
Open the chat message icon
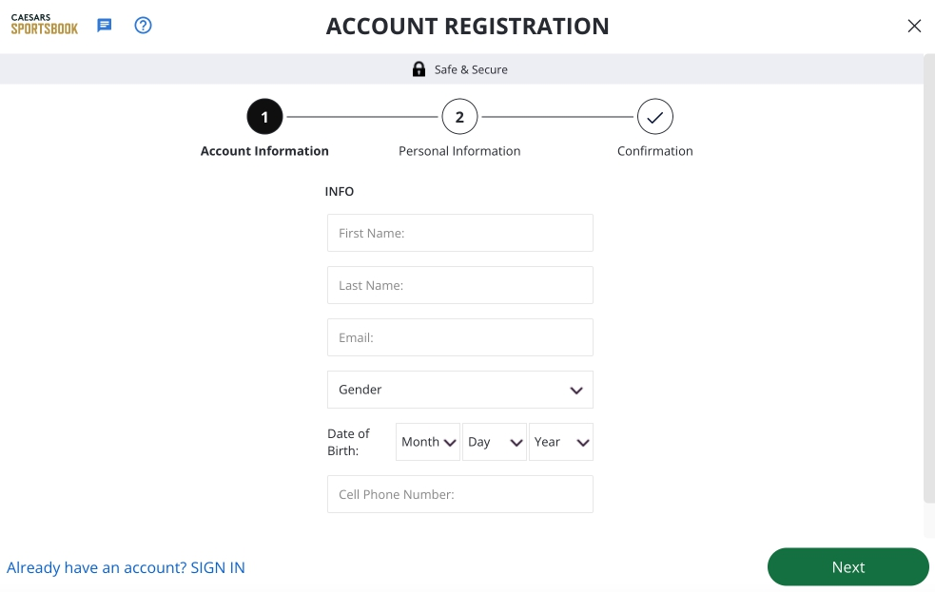[105, 26]
